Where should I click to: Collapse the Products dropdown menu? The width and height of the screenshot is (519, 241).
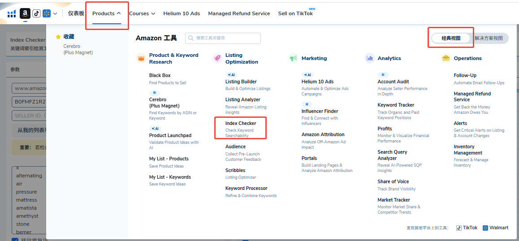(107, 13)
